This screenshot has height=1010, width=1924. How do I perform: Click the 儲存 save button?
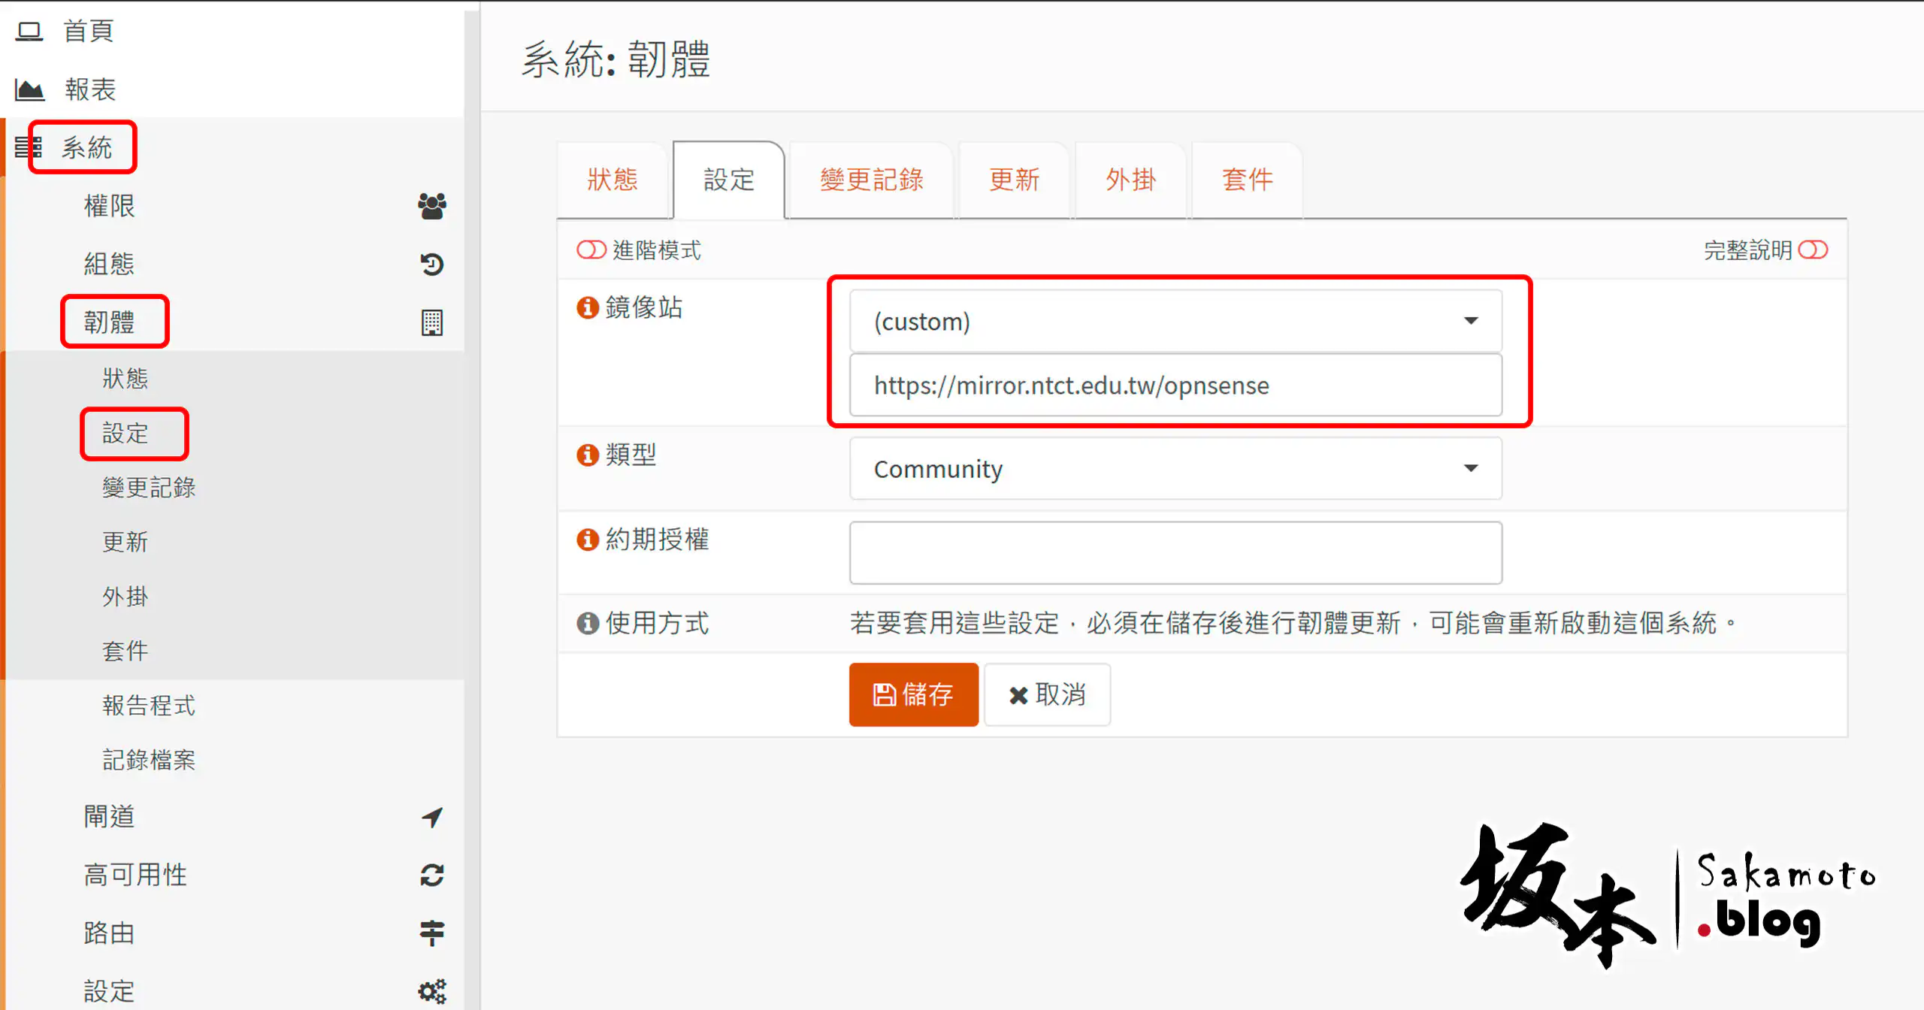[x=913, y=694]
